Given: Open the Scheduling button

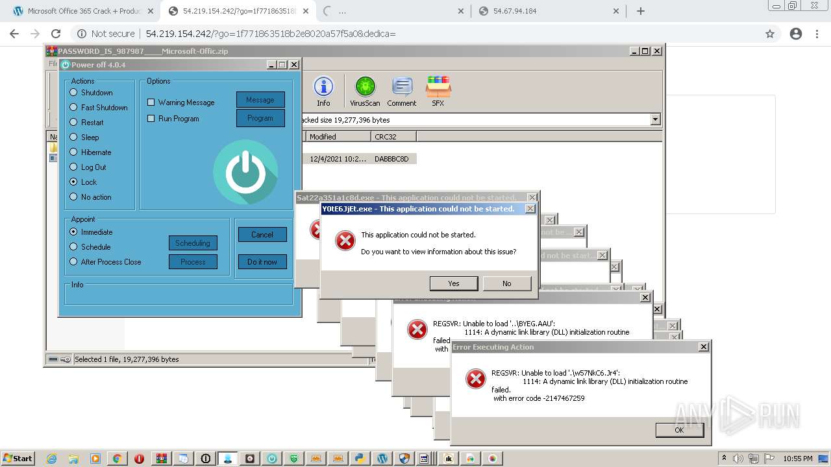Looking at the screenshot, I should tap(193, 243).
